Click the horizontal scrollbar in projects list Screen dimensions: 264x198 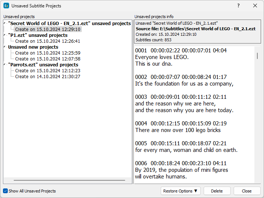tap(69, 180)
